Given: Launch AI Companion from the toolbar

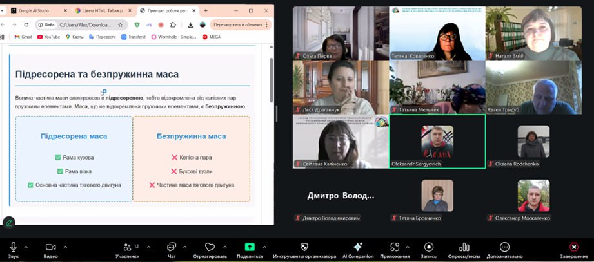Looking at the screenshot, I should click(x=358, y=247).
